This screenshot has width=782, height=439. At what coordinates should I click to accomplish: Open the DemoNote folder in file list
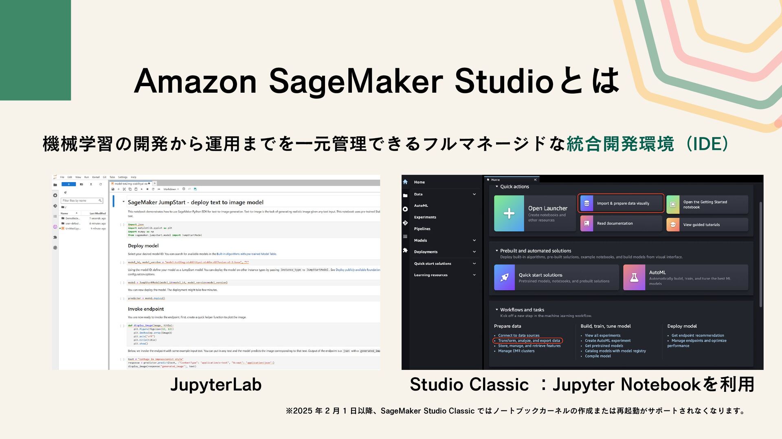click(x=83, y=218)
